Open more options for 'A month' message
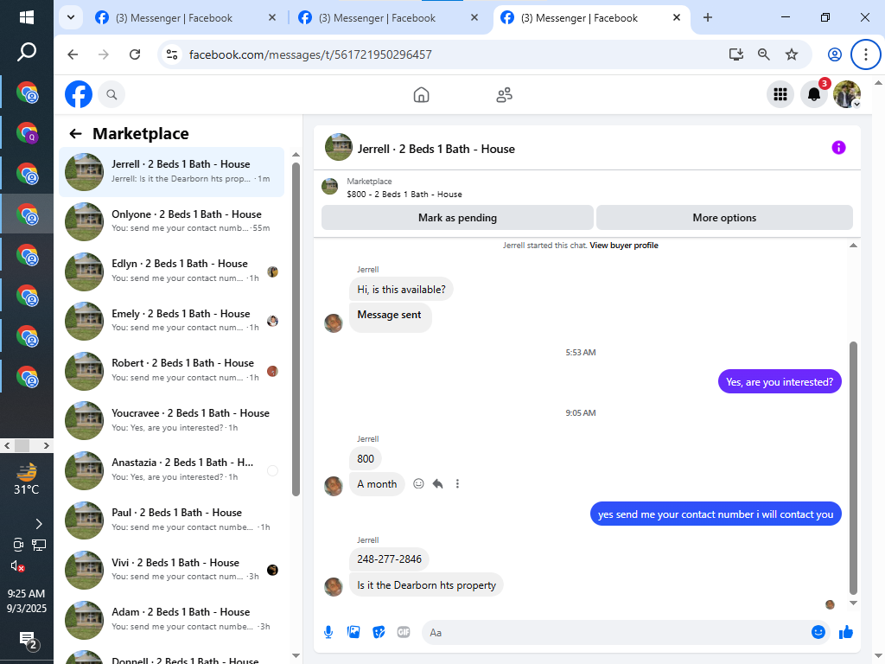Screen dimensions: 885x664 [458, 484]
